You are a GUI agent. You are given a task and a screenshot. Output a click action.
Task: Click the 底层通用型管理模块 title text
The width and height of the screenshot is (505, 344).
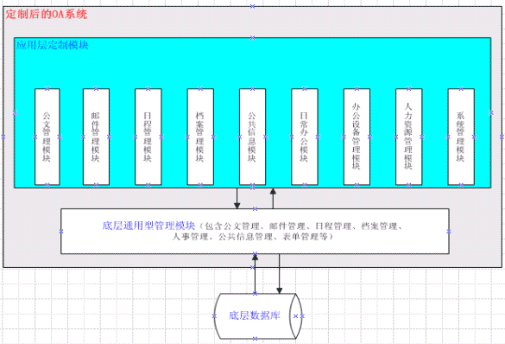click(148, 226)
